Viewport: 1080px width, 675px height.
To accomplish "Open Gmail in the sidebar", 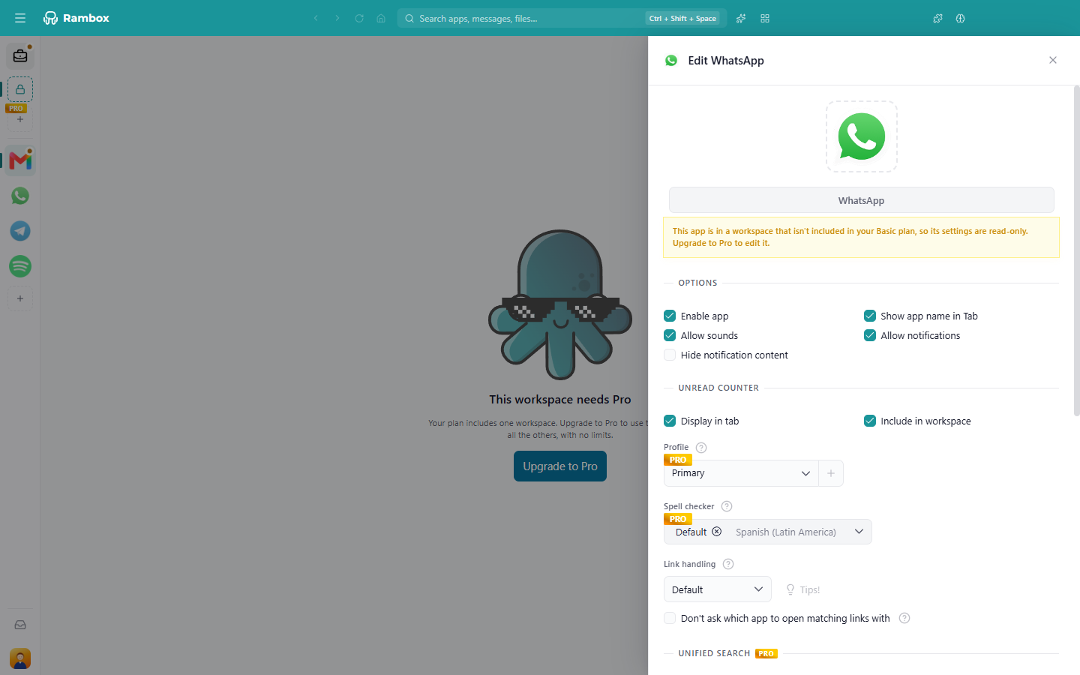I will point(20,160).
